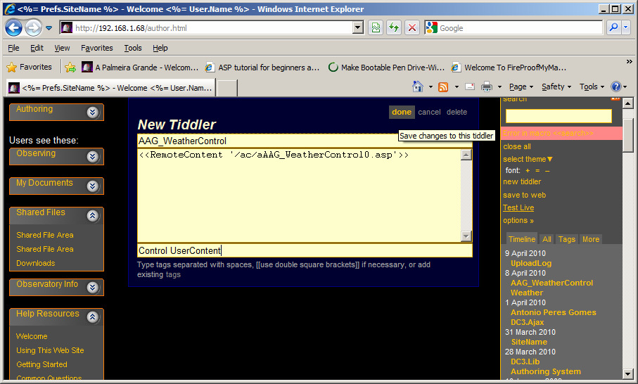Viewport: 638px width, 384px height.
Task: Open recent pages dropdown arrow beside Forward
Action: coord(49,28)
